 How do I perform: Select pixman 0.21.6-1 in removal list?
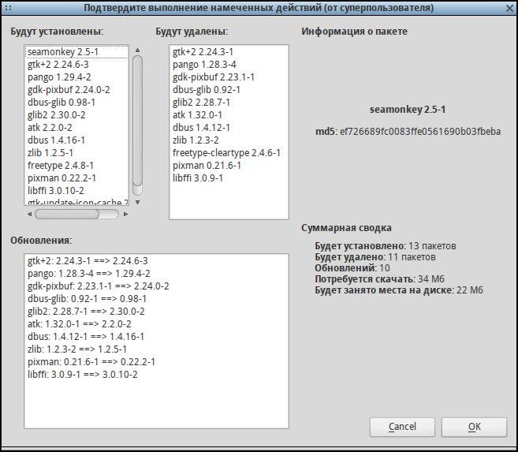(229, 165)
